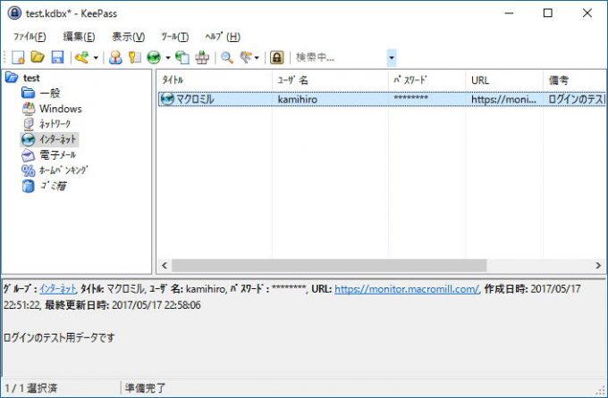Image resolution: width=608 pixels, height=398 pixels.
Task: Click the Add Entry key icon
Action: click(82, 58)
